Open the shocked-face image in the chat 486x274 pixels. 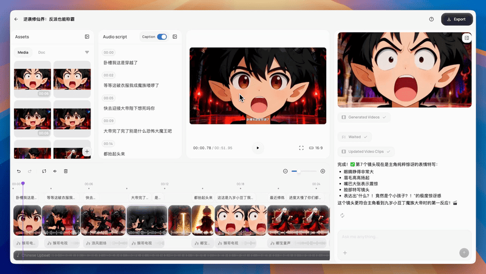point(405,70)
